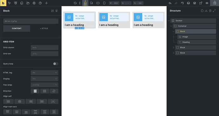Click the reload canvas icon
219x116 pixels.
(75, 3)
